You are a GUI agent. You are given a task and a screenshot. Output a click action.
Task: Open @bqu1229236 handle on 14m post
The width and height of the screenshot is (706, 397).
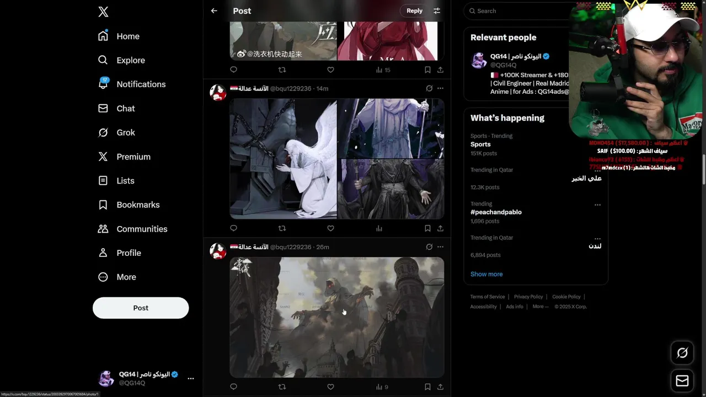point(291,88)
